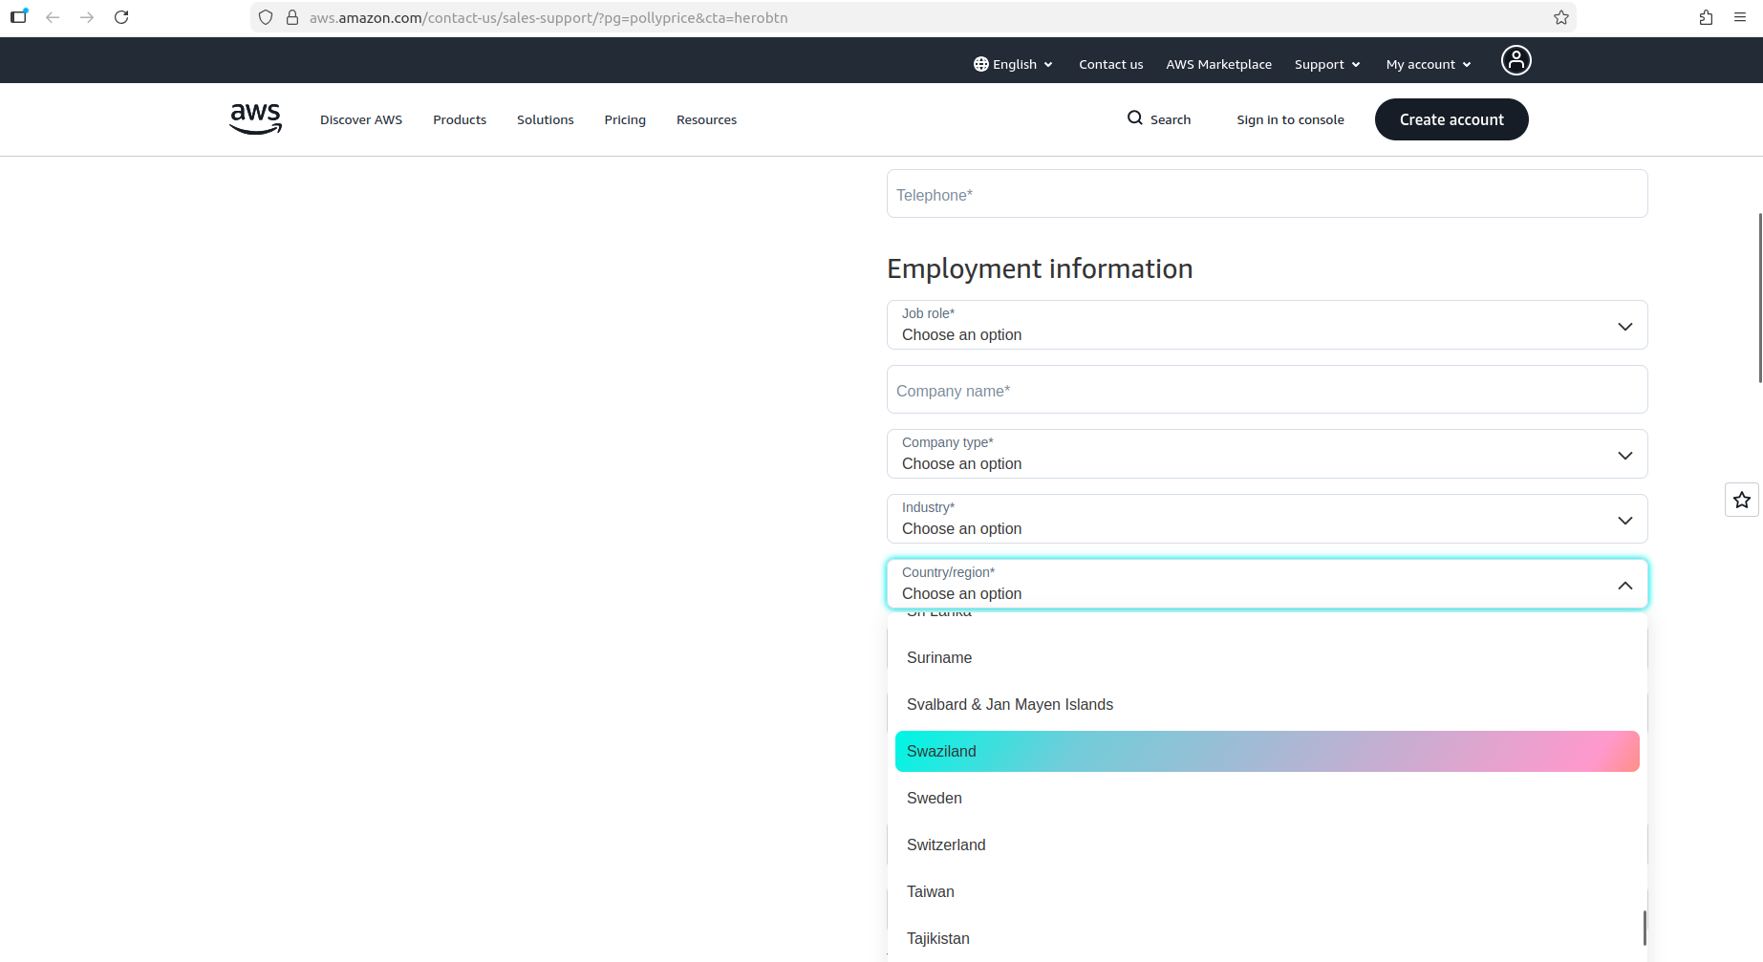Open the browser hamburger menu
This screenshot has height=962, width=1763.
[1740, 17]
